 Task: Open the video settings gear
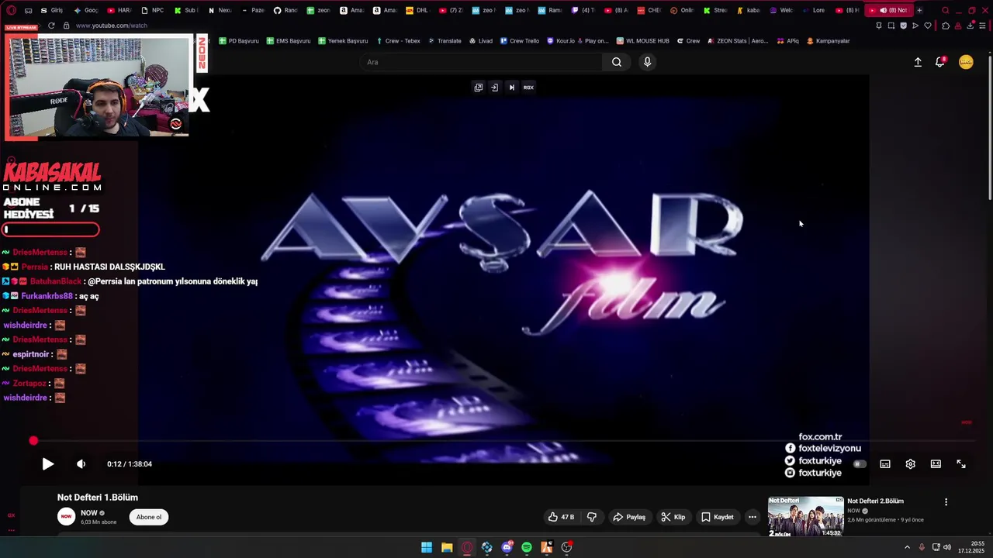pyautogui.click(x=910, y=463)
